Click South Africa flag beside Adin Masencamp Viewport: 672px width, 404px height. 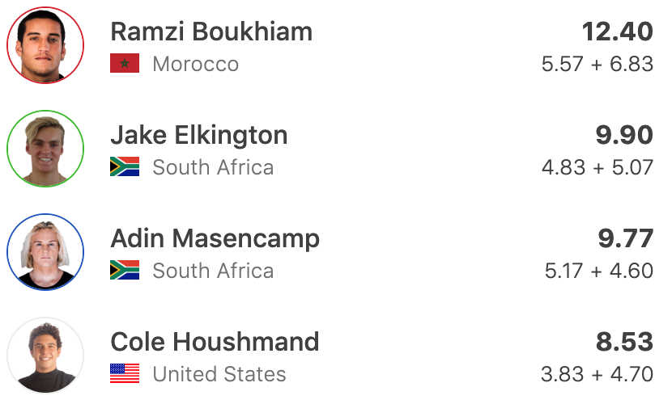[x=125, y=271]
